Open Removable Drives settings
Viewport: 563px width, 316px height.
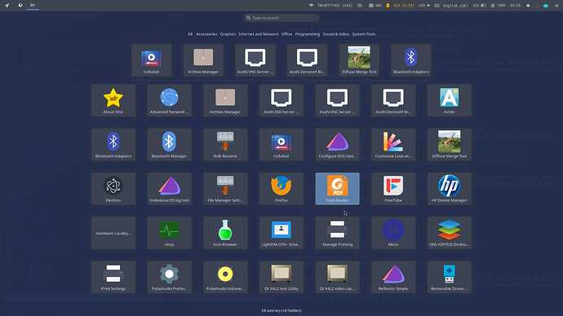click(450, 277)
